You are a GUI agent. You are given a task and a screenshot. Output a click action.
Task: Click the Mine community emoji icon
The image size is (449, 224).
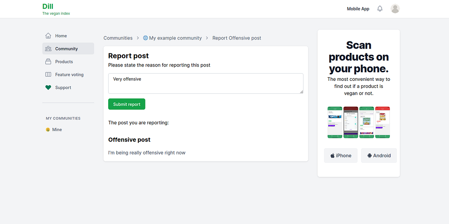[48, 130]
